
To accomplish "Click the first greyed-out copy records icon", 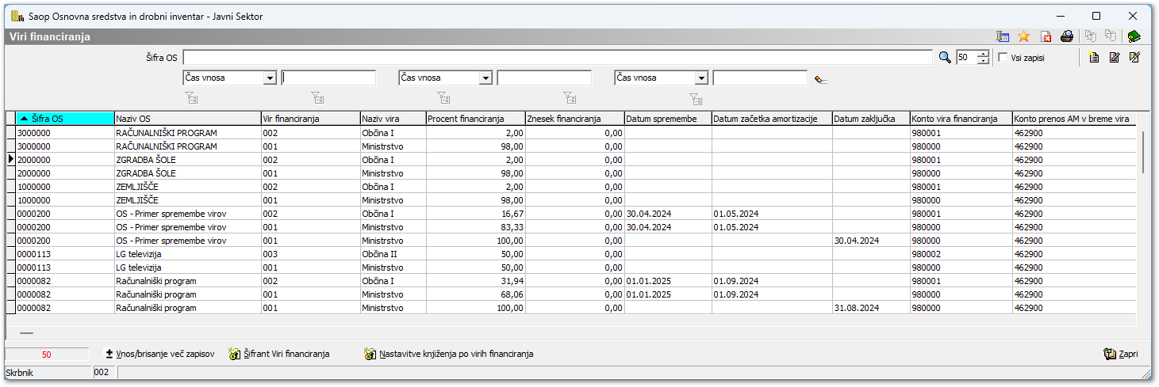I will pos(1091,36).
